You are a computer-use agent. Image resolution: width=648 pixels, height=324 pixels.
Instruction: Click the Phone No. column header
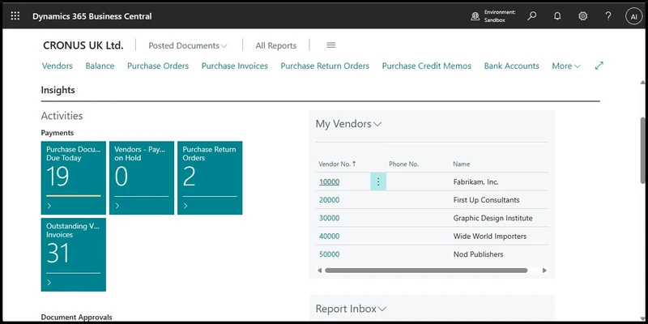click(403, 164)
